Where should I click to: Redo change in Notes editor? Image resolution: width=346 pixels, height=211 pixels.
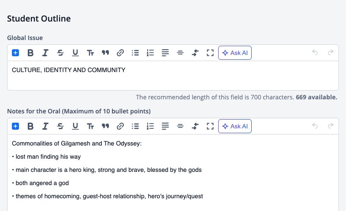point(331,126)
